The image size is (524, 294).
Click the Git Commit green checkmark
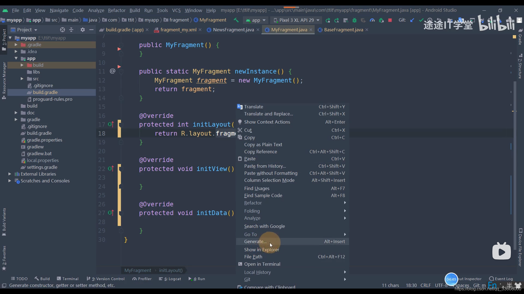421,20
